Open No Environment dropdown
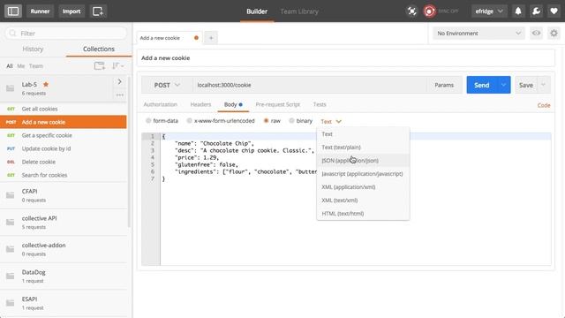 (478, 34)
